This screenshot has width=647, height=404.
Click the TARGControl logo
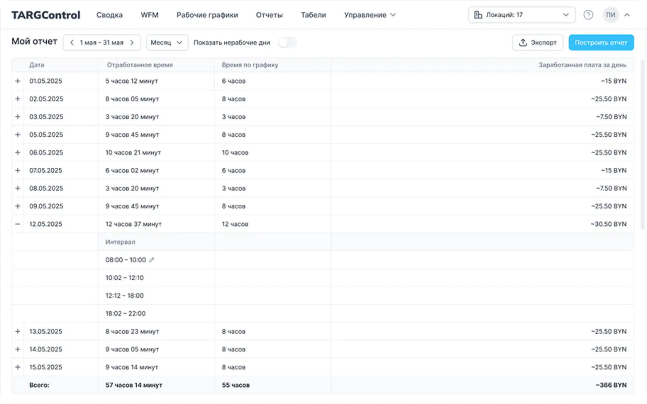coord(46,15)
